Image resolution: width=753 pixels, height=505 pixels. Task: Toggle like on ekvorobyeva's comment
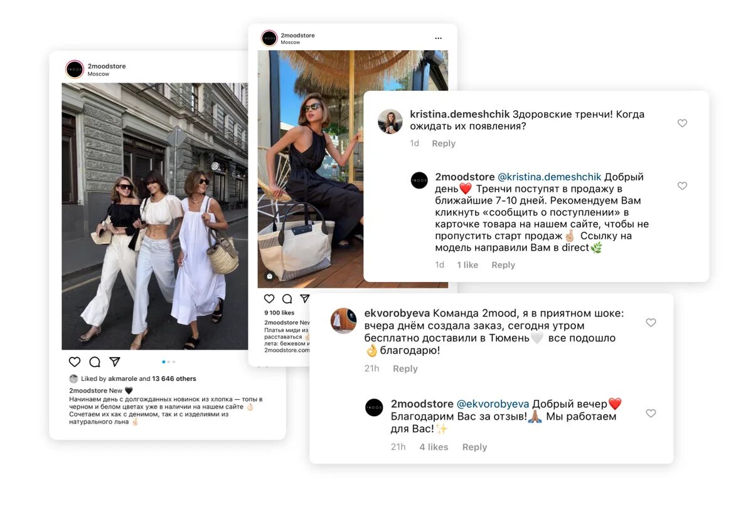pos(651,323)
